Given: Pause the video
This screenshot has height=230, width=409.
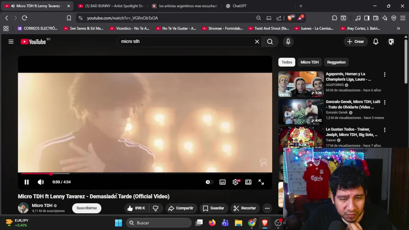Looking at the screenshot, I should (27, 182).
